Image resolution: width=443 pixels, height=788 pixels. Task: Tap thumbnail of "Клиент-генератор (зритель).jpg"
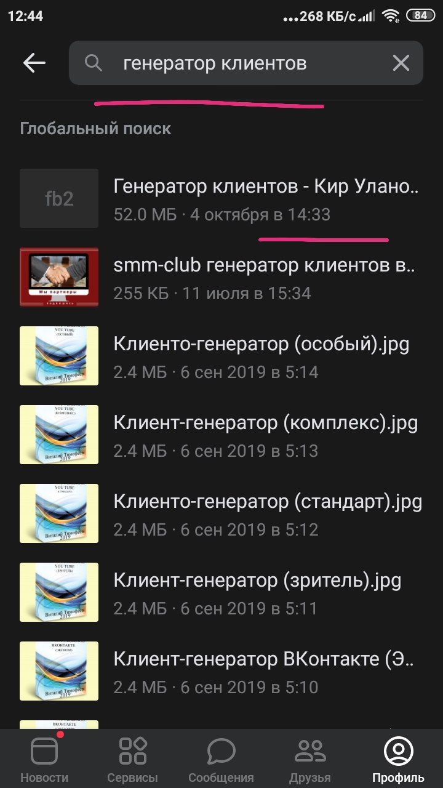(59, 592)
